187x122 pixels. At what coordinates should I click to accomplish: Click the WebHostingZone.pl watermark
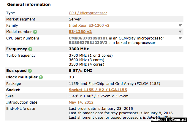click(x=169, y=120)
